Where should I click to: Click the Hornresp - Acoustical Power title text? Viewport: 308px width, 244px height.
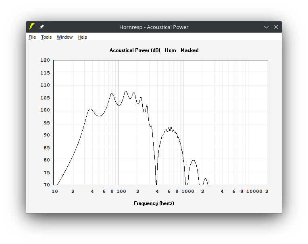click(154, 27)
